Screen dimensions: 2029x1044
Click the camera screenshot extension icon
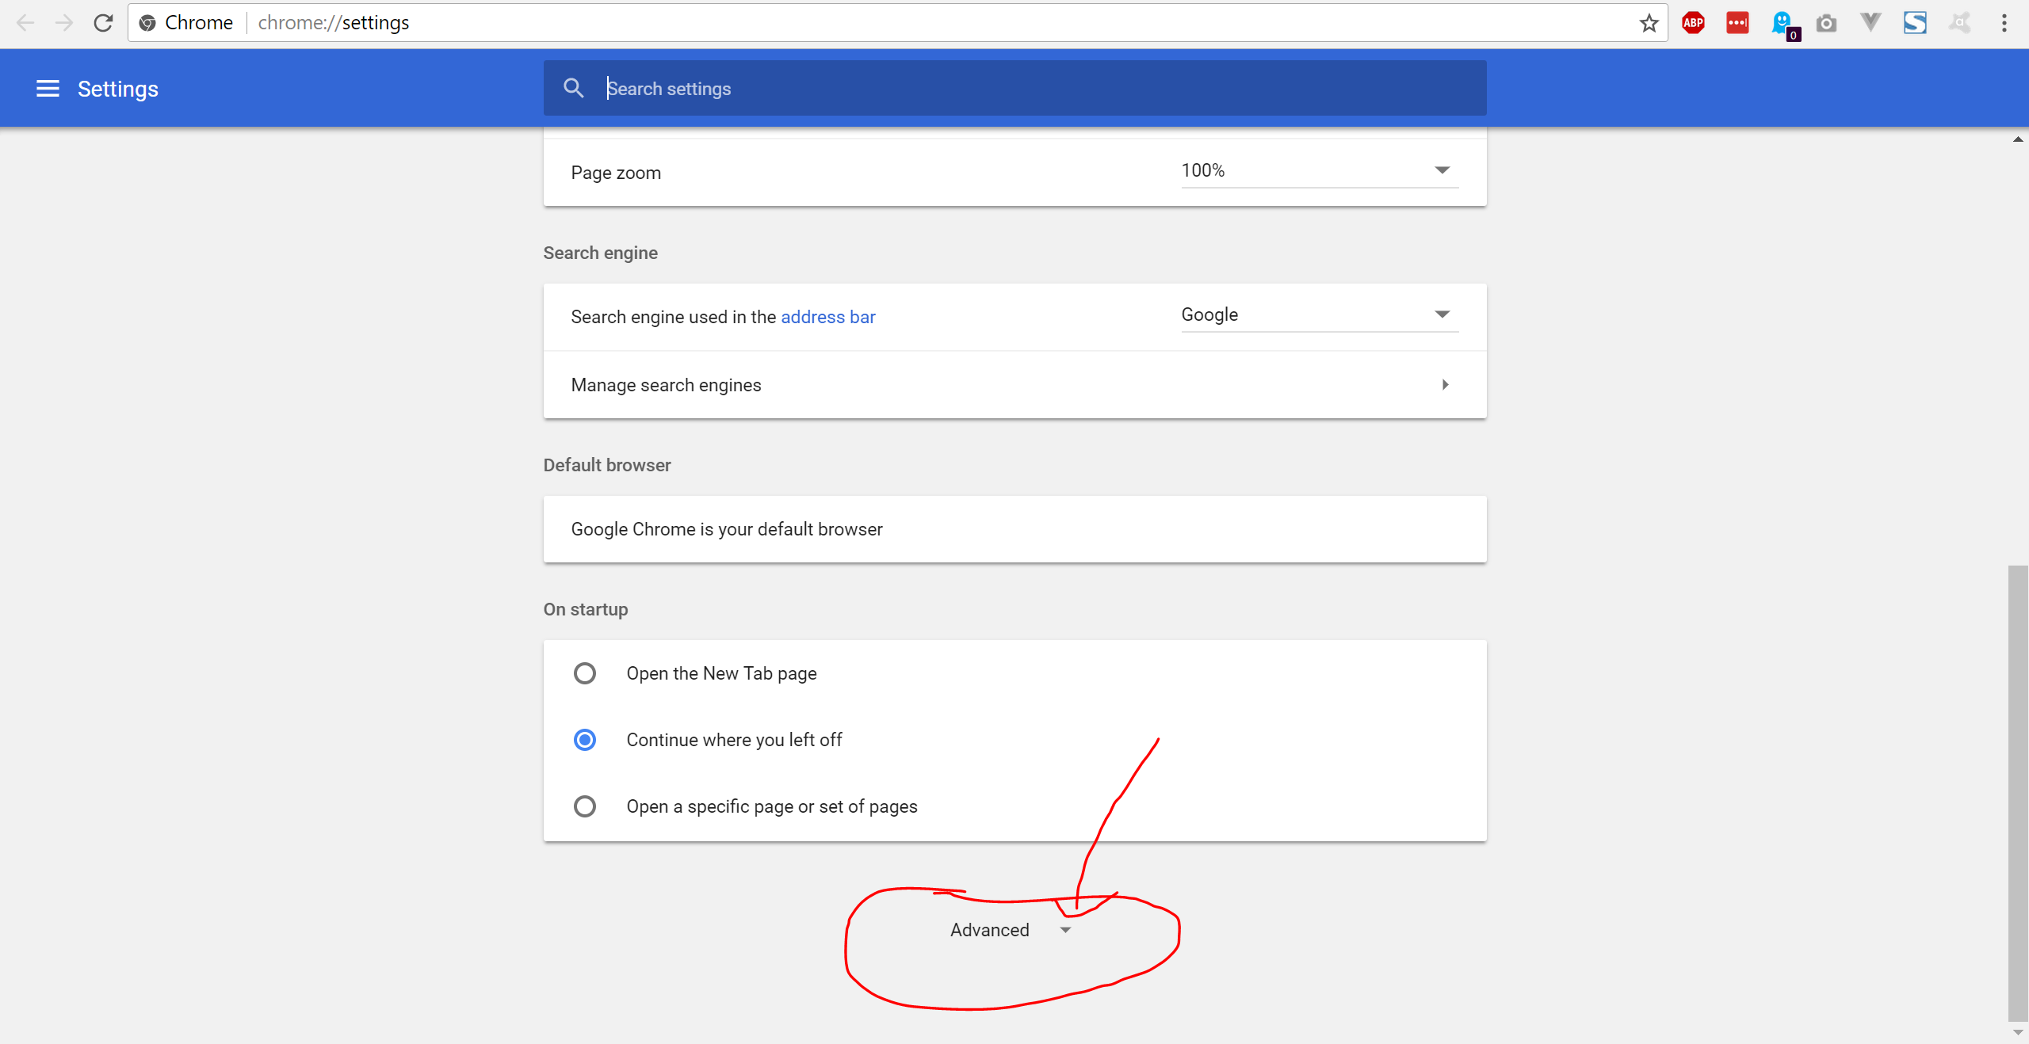tap(1826, 23)
